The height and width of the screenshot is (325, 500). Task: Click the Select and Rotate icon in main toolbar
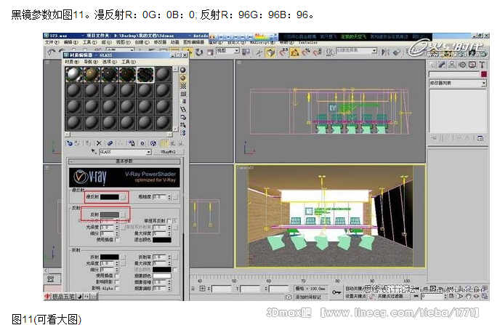pos(199,52)
